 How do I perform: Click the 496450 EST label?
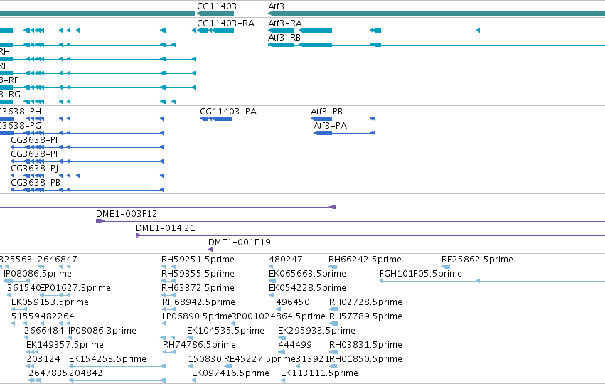click(x=293, y=302)
